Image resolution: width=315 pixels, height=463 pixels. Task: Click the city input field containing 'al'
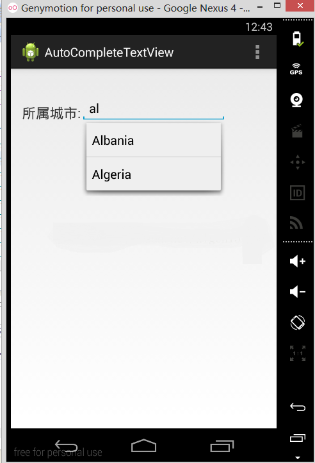(x=154, y=110)
